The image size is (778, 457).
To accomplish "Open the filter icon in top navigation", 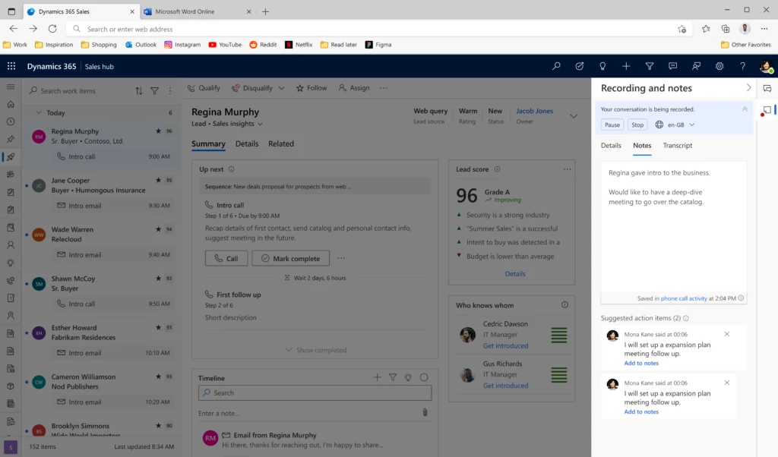I will [650, 66].
